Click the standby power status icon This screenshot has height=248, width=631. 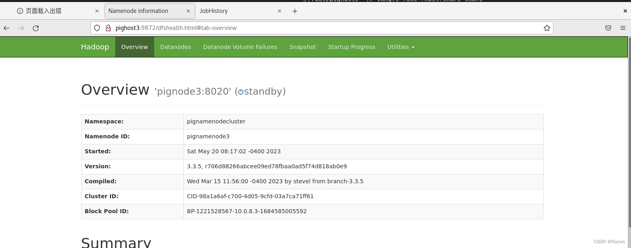pyautogui.click(x=241, y=92)
